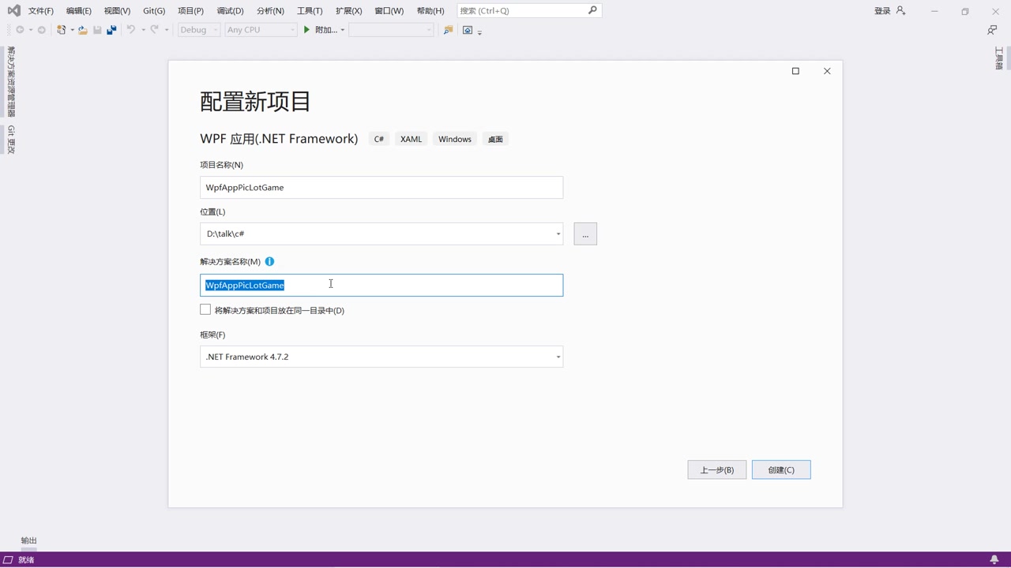Click the open file folder icon
This screenshot has height=568, width=1011.
82,30
